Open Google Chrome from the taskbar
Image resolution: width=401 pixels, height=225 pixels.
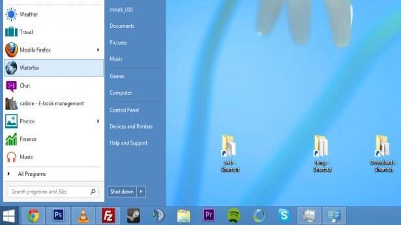pos(33,216)
